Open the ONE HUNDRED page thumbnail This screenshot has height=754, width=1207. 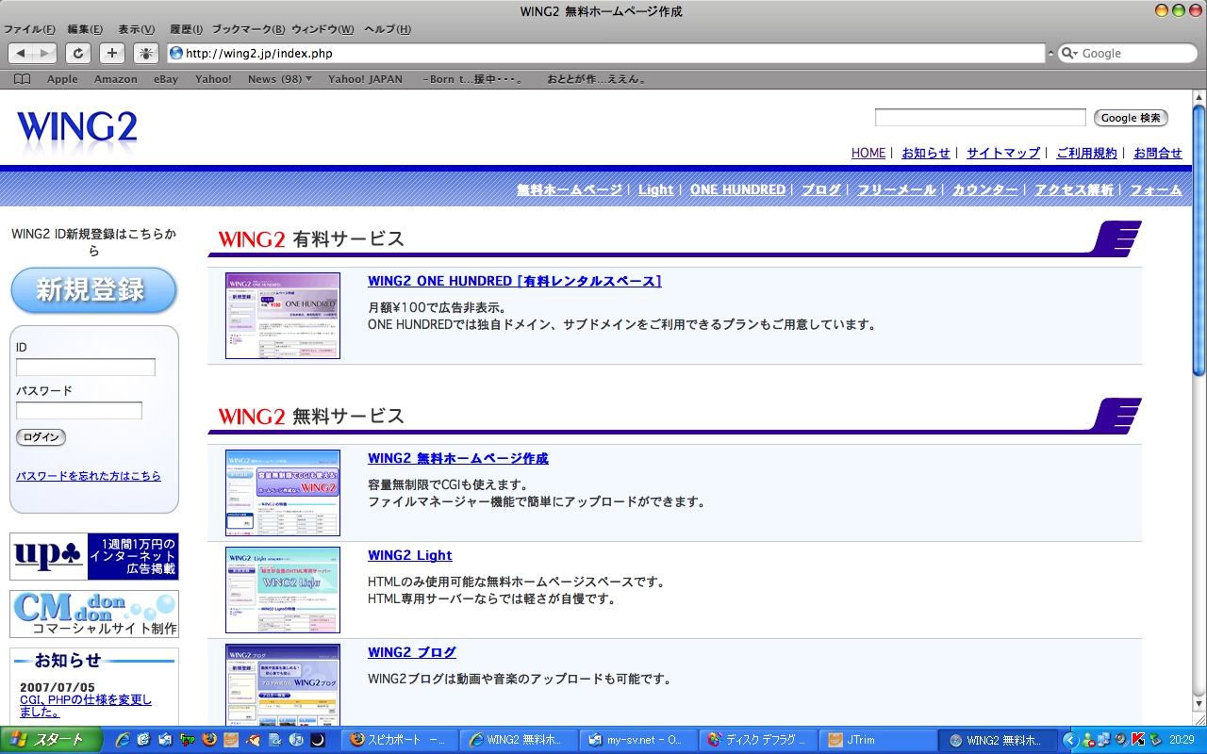(x=283, y=316)
